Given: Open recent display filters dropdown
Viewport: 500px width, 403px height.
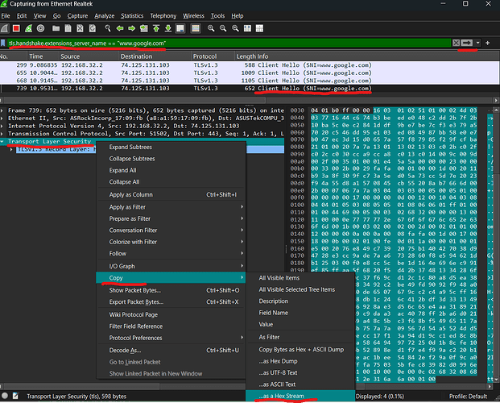Looking at the screenshot, I should 477,43.
